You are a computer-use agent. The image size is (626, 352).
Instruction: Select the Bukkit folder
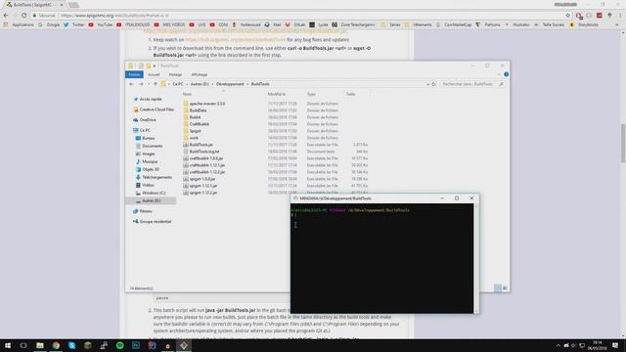coord(195,117)
